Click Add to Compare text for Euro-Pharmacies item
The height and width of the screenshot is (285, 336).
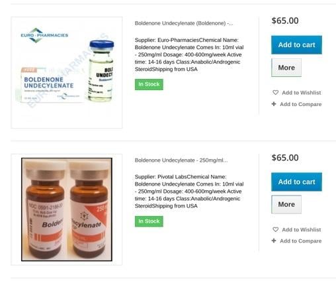click(301, 104)
